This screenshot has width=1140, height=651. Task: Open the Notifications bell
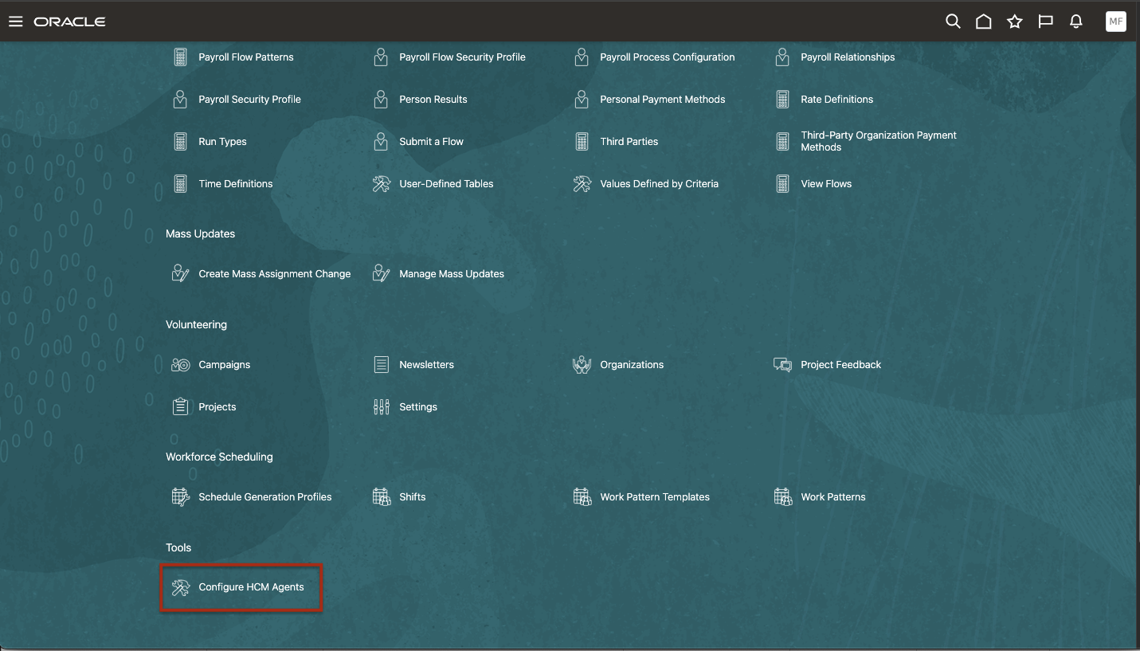click(1076, 22)
